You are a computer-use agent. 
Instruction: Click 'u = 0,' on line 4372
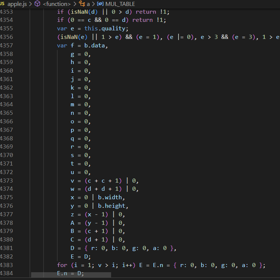click(x=81, y=172)
